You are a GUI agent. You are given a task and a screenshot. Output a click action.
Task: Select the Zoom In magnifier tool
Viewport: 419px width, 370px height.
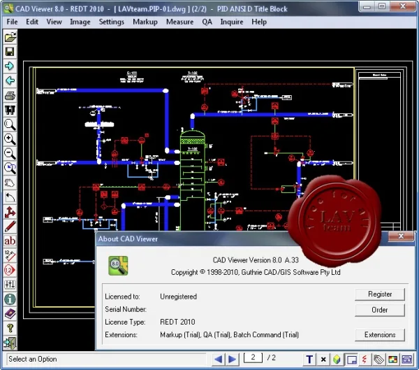tap(10, 139)
